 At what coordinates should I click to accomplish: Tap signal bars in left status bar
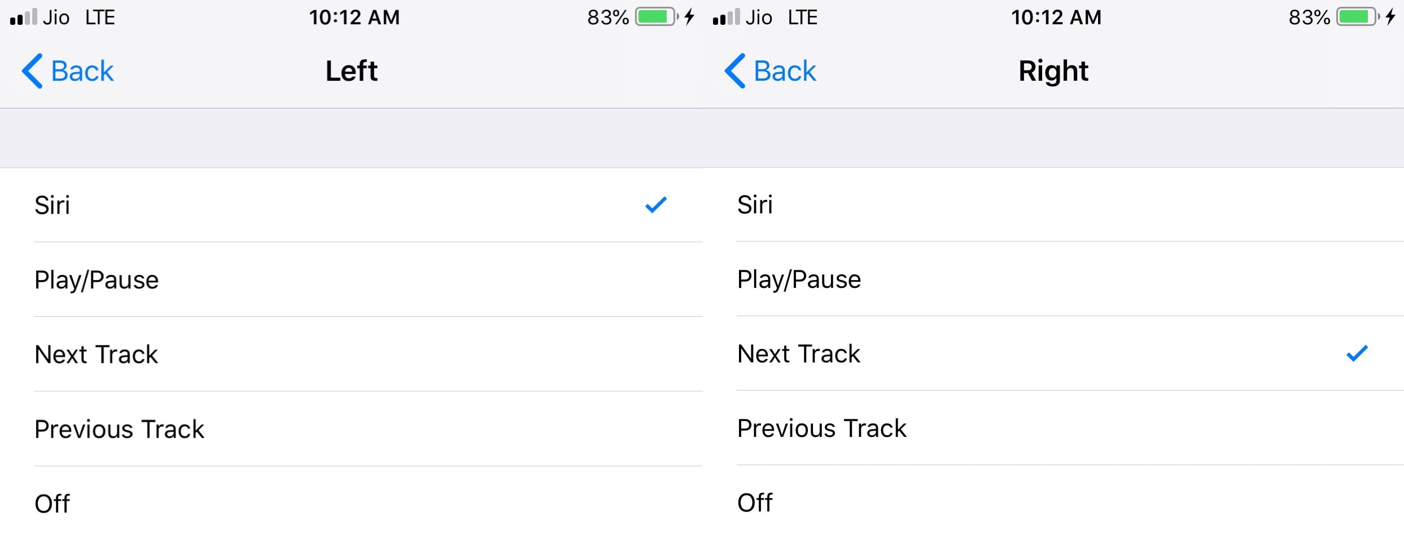[24, 17]
